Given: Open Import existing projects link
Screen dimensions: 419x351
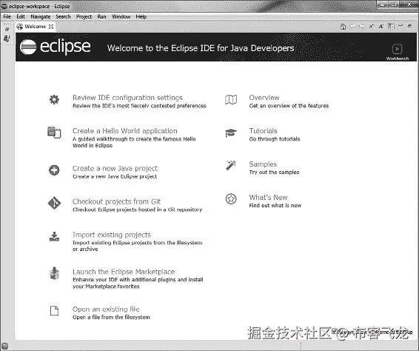Looking at the screenshot, I should [x=112, y=235].
